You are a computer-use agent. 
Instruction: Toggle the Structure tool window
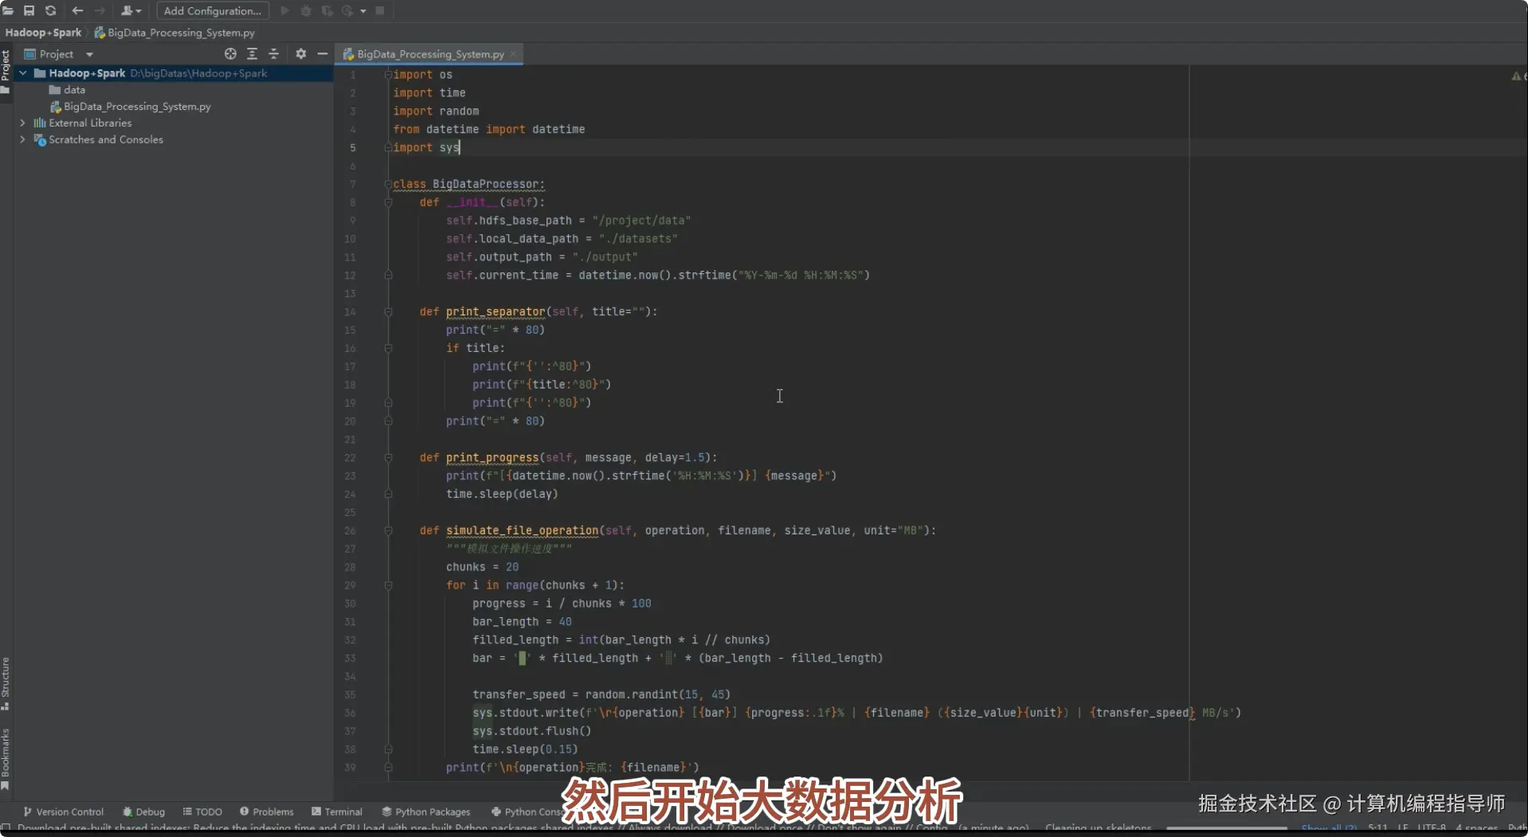coord(6,681)
